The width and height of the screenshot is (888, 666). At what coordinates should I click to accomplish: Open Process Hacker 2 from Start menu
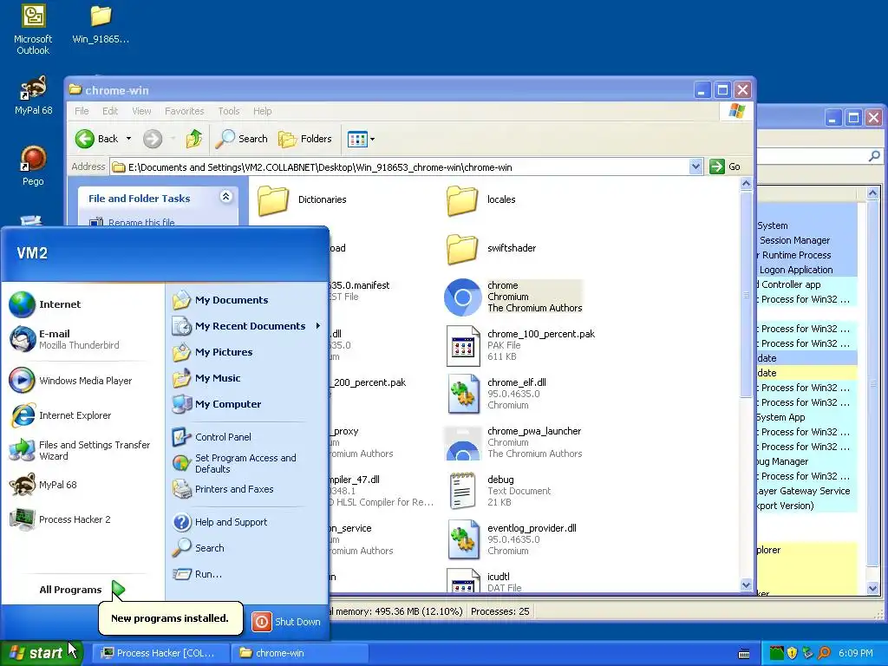point(60,519)
